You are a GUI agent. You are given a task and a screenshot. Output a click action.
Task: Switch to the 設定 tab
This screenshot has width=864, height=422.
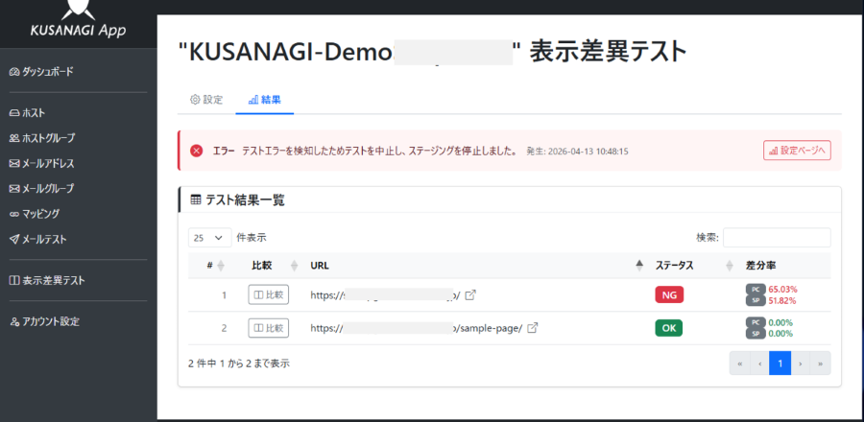[x=206, y=100]
